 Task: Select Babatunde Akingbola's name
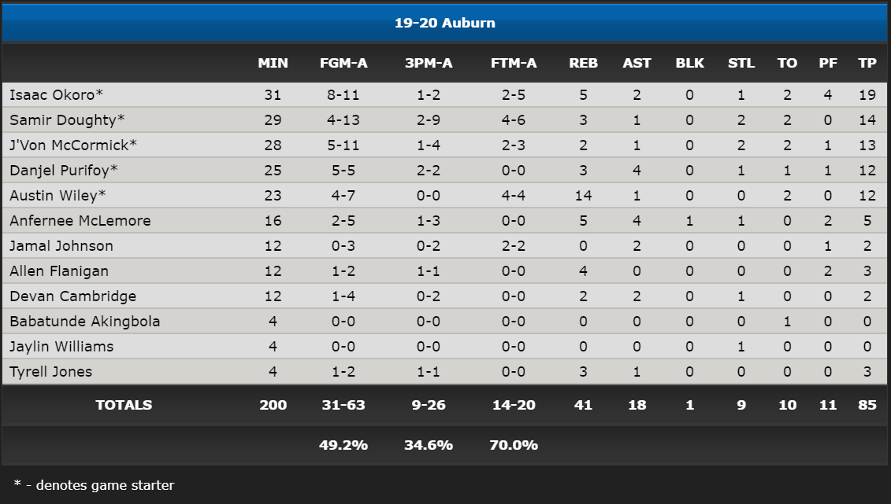coord(84,322)
